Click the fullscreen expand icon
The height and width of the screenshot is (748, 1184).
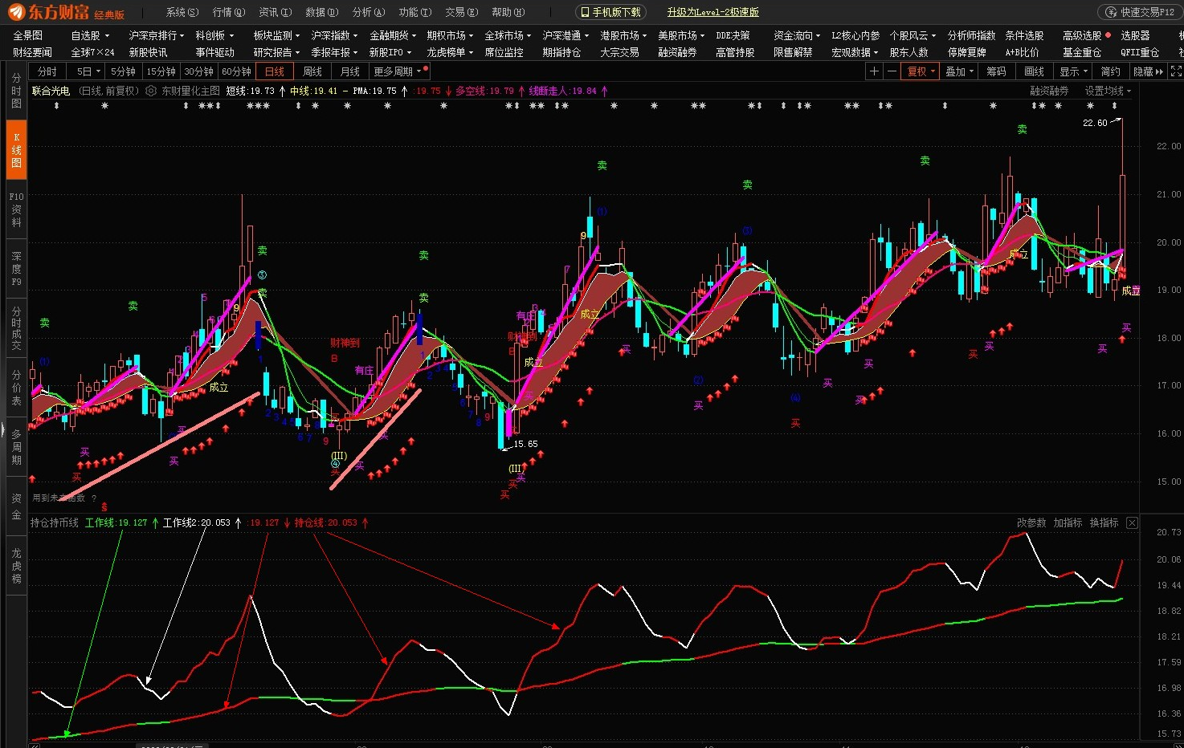click(x=1176, y=71)
